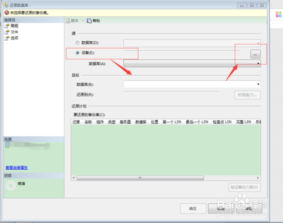Click the 帮助 help icon in the toolbar
Image resolution: width=283 pixels, height=223 pixels.
coord(89,21)
